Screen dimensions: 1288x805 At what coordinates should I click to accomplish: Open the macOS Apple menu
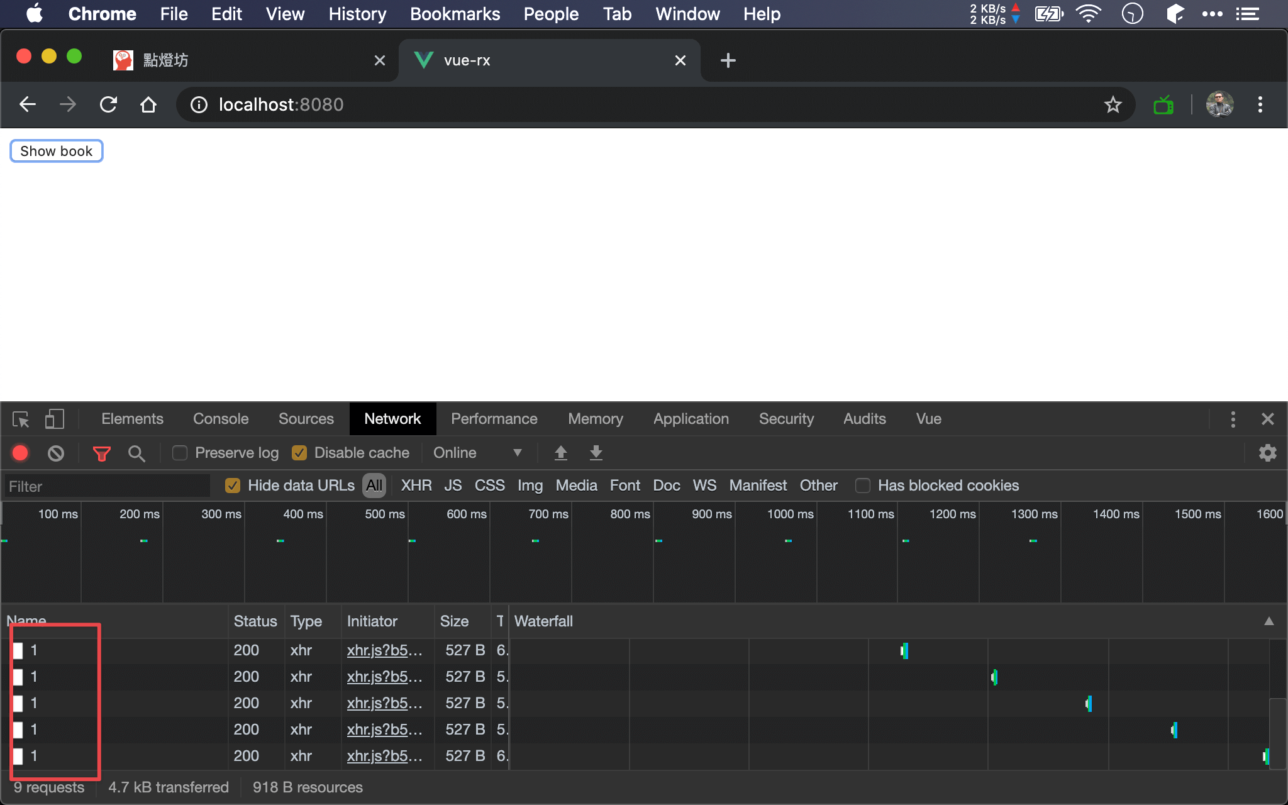[35, 13]
